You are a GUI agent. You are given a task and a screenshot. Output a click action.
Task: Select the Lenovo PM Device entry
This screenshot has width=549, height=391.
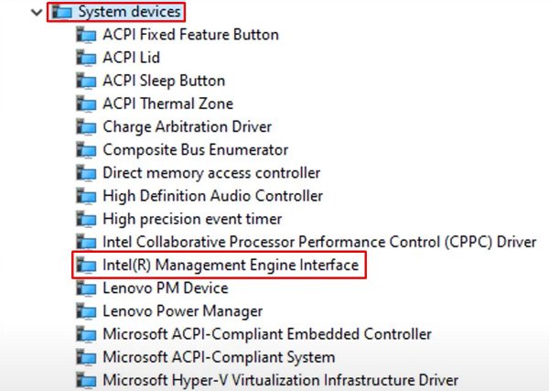[166, 288]
